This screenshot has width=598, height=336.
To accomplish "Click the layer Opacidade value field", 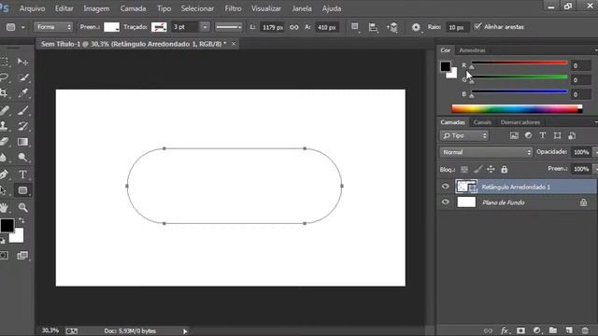I will (x=581, y=152).
